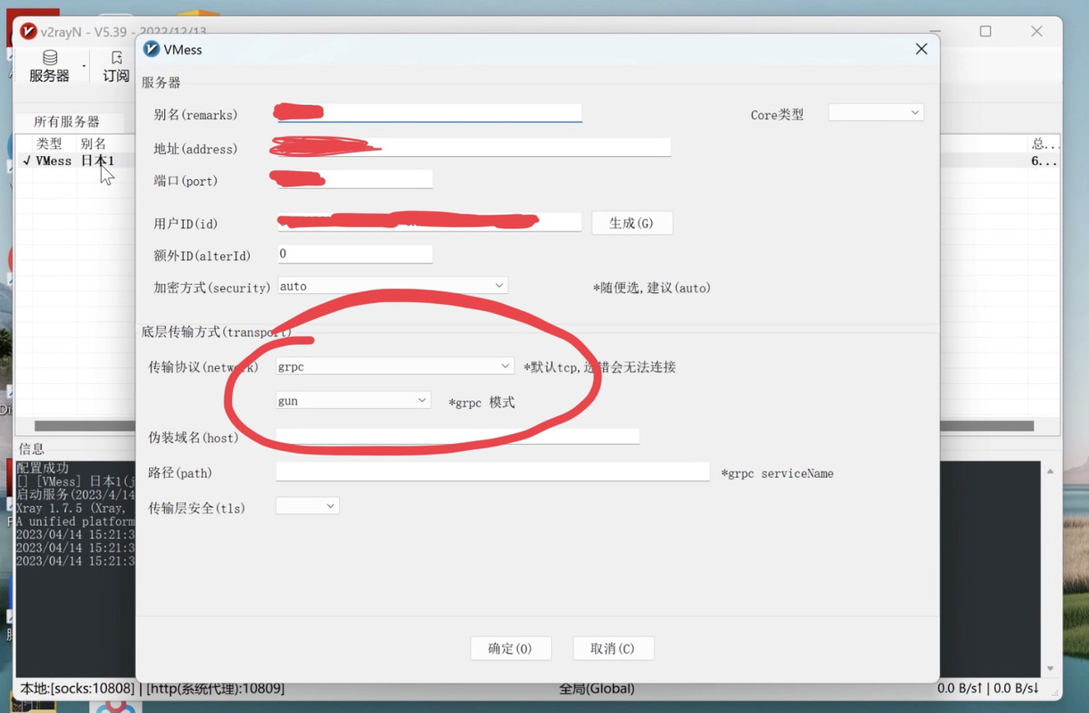Confirm with the 确定(O) button
1089x713 pixels.
[510, 648]
